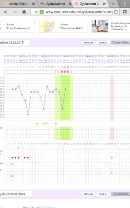Click the first temperature data point on day 3
Viewport: 130px width, 208px height.
(12, 89)
